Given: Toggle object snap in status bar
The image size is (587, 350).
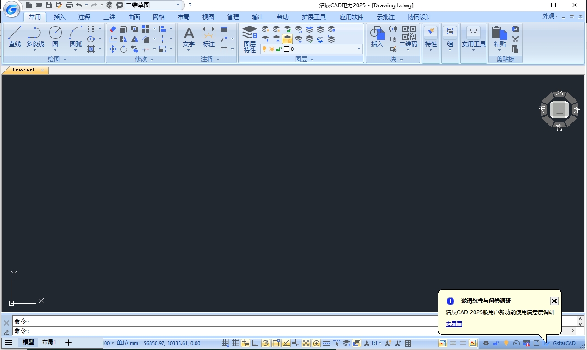Looking at the screenshot, I should [276, 343].
